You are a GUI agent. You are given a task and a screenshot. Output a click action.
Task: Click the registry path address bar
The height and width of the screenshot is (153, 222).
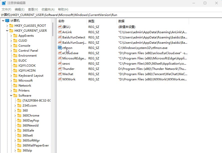(111, 15)
